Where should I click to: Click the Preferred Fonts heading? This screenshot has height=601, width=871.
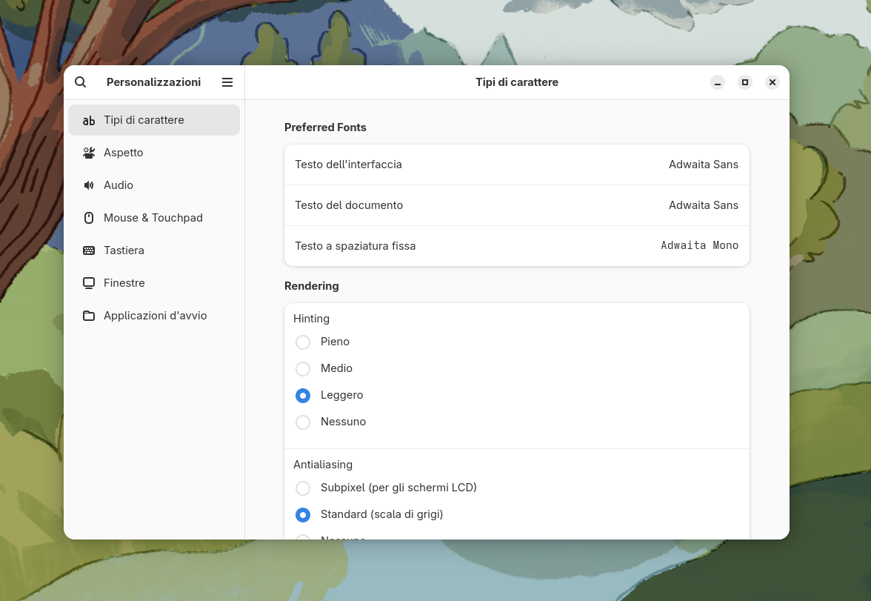coord(325,127)
